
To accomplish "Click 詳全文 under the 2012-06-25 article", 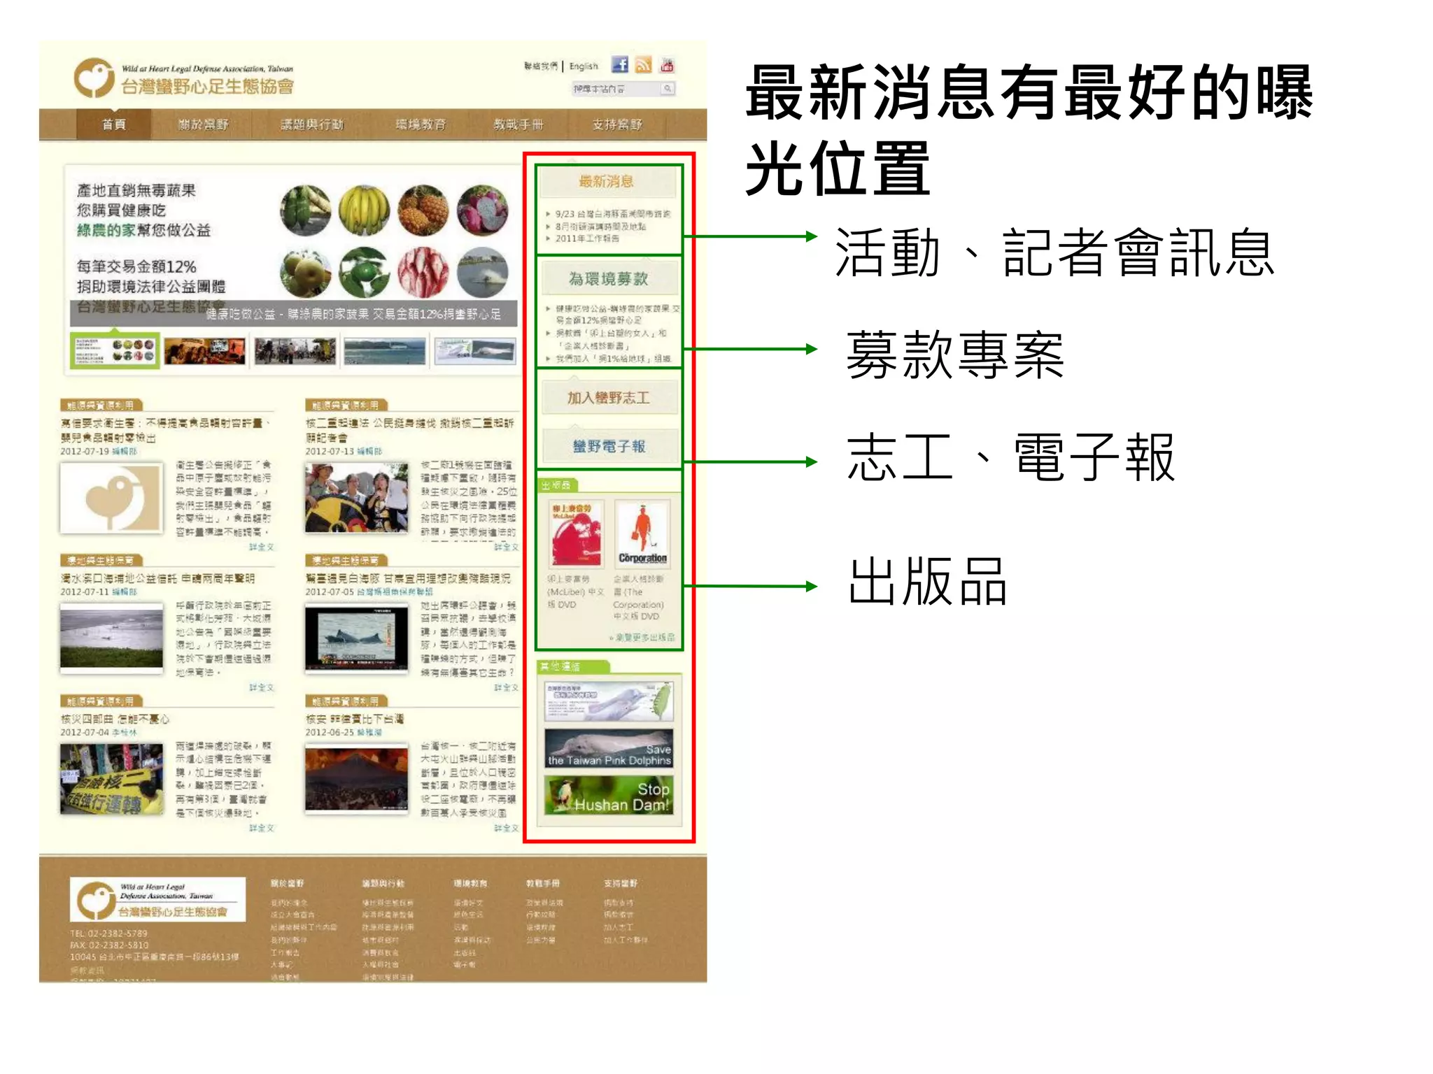I will [x=506, y=828].
